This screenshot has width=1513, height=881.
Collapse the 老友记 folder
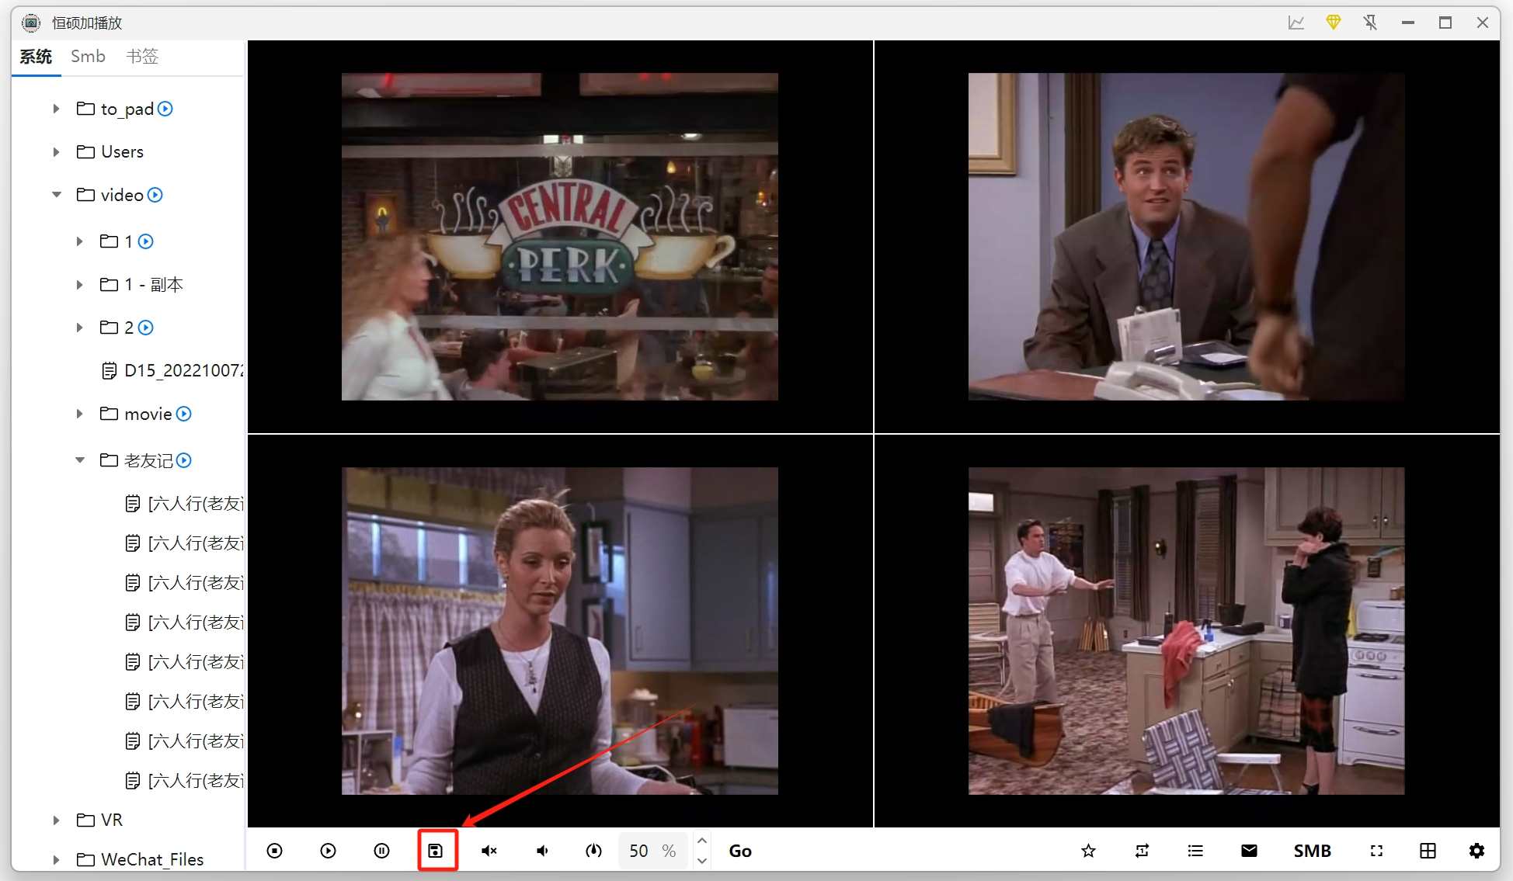point(79,460)
